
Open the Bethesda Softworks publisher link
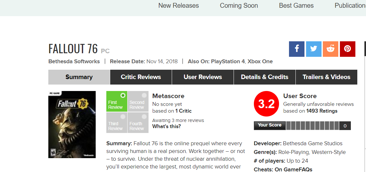point(74,61)
